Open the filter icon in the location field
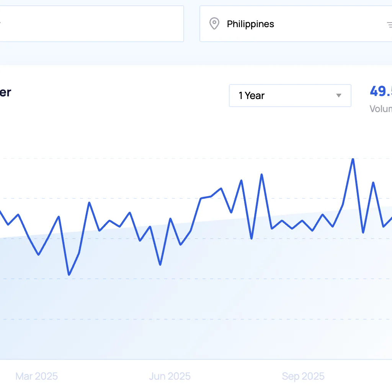The width and height of the screenshot is (392, 390). tap(390, 24)
